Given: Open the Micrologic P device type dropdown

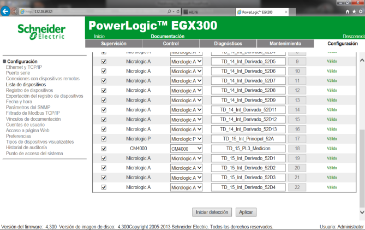Looking at the screenshot, I should [186, 139].
